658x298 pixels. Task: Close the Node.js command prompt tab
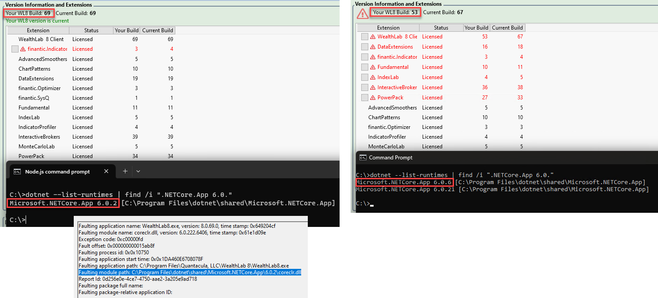[x=106, y=171]
